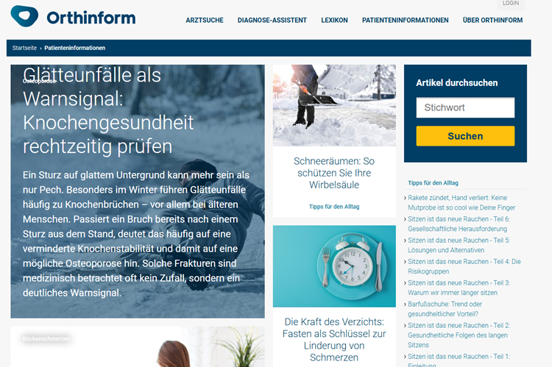Click the yellow Suchen button
This screenshot has width=552, height=367.
pos(465,136)
